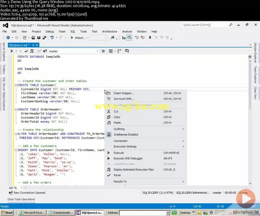260x216 pixels.
Task: Click the estimated execution plan icon in query toolbar
Action: click(x=31, y=51)
